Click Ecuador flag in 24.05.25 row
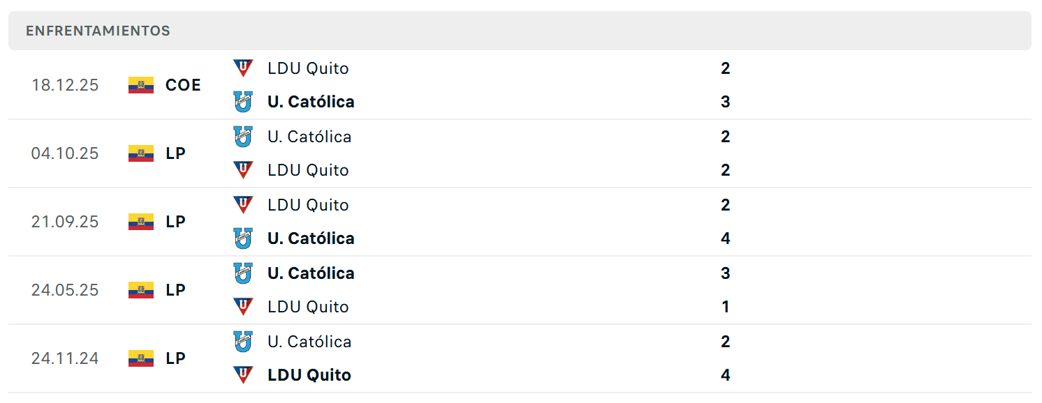Viewport: 1042px width, 403px height. [141, 290]
